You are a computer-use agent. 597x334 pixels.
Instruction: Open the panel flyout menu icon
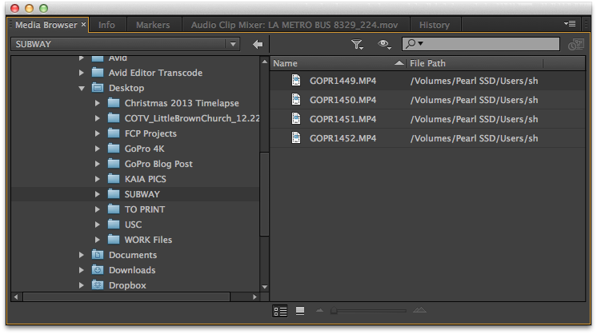pyautogui.click(x=570, y=24)
